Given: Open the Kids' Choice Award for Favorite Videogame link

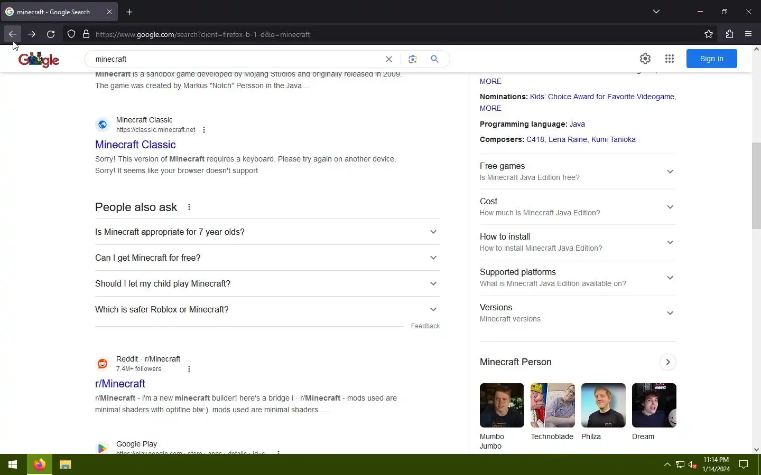Looking at the screenshot, I should pyautogui.click(x=602, y=97).
